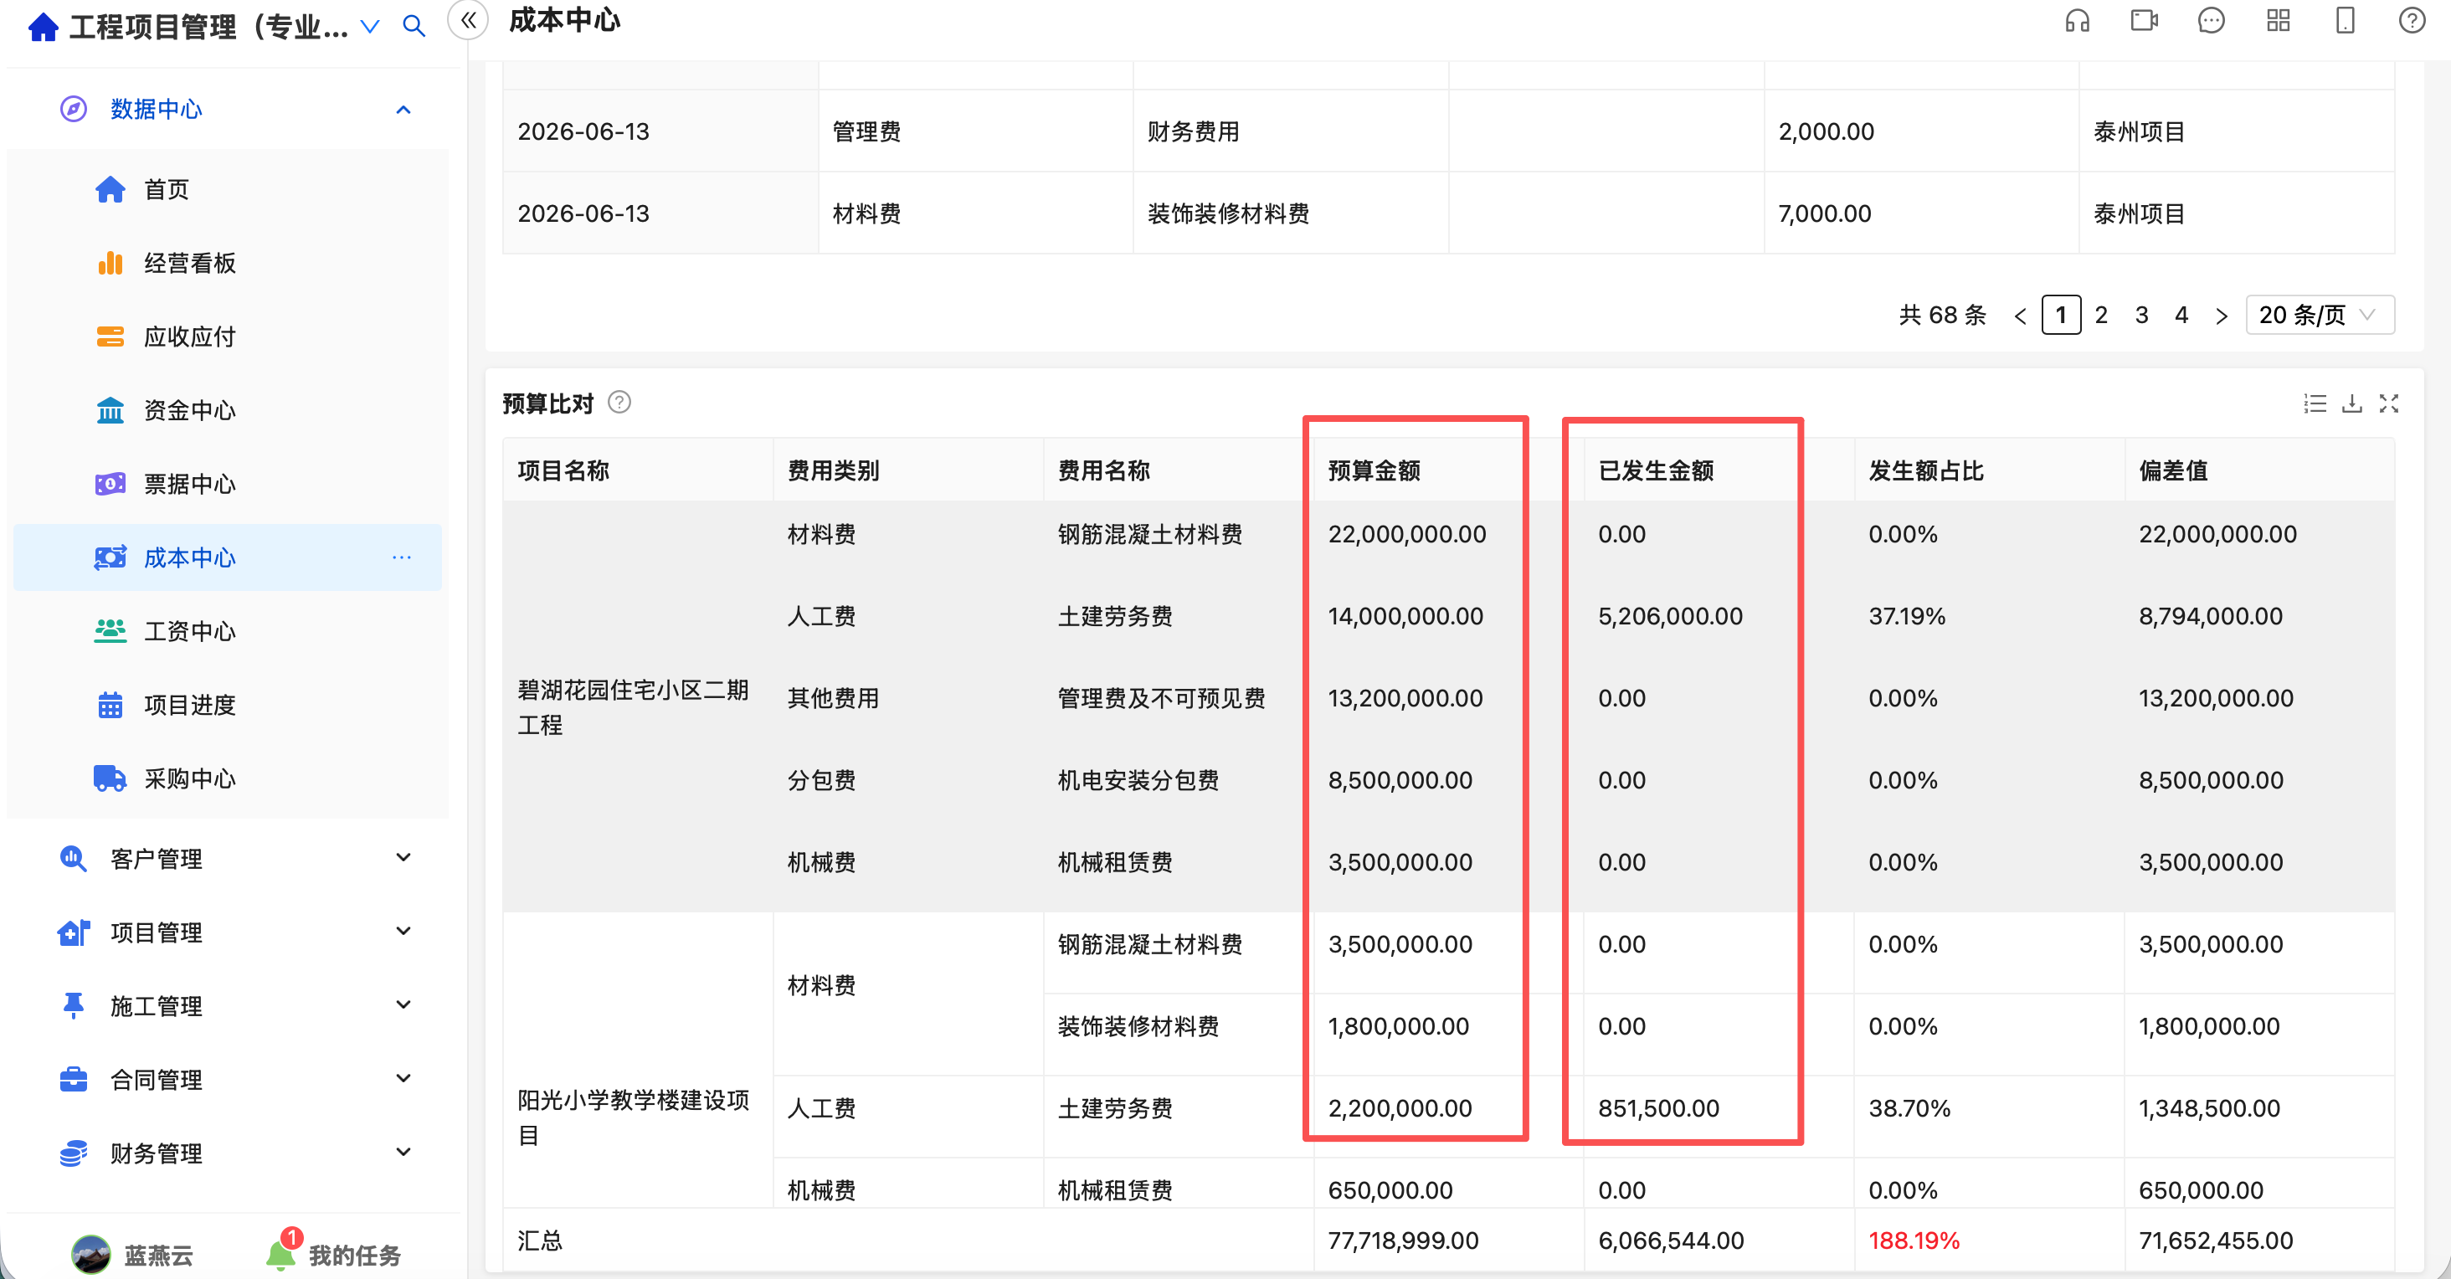The height and width of the screenshot is (1279, 2451).
Task: Open the chat message bubble icon
Action: [x=2212, y=20]
